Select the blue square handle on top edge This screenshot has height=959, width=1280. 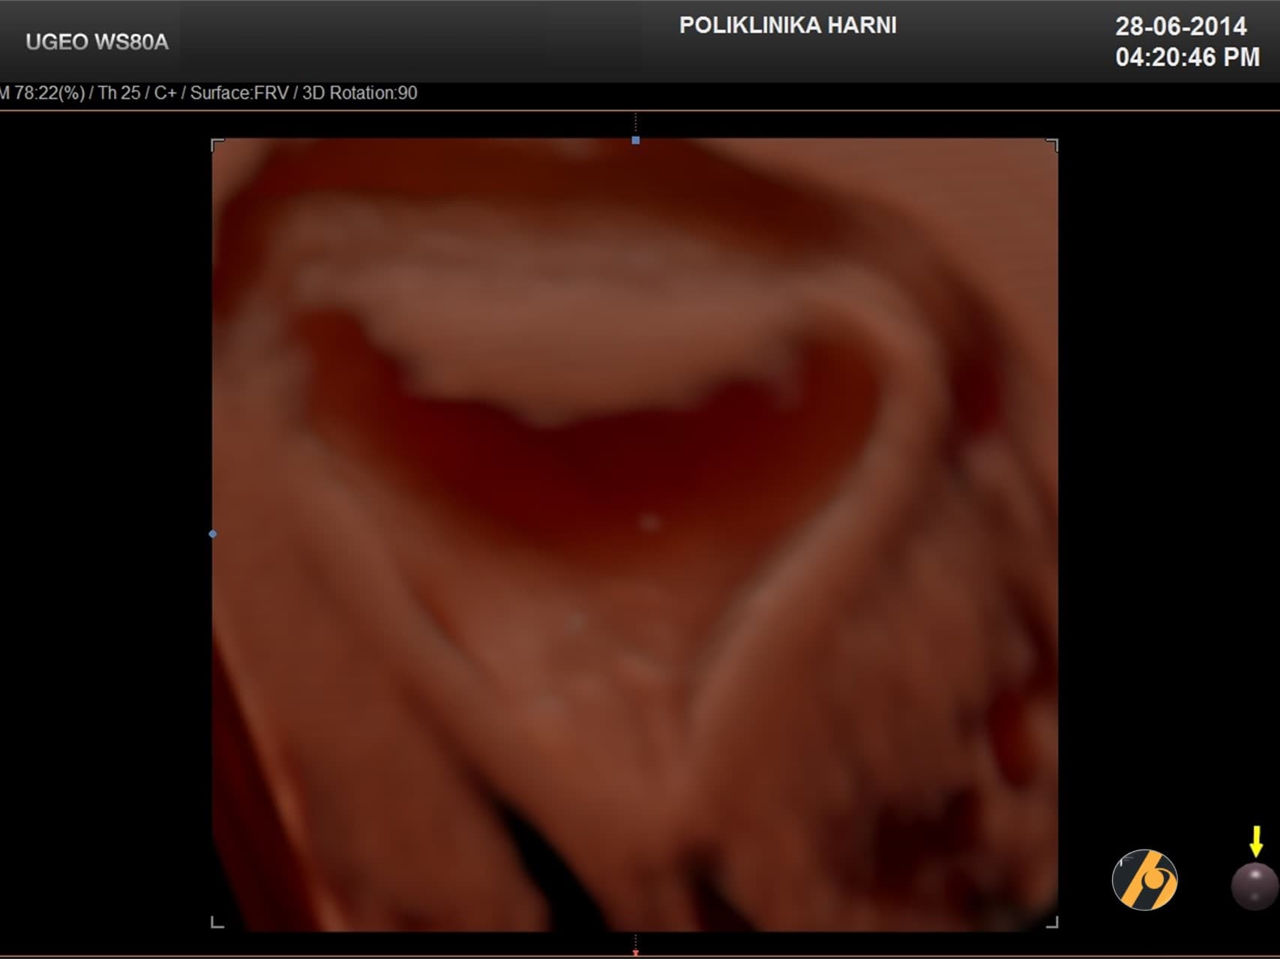tap(636, 140)
